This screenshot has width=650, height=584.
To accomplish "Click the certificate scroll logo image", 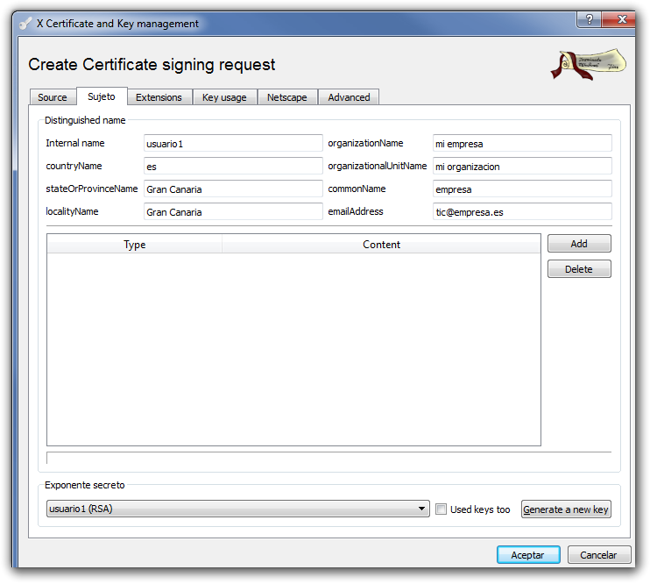I will [588, 66].
